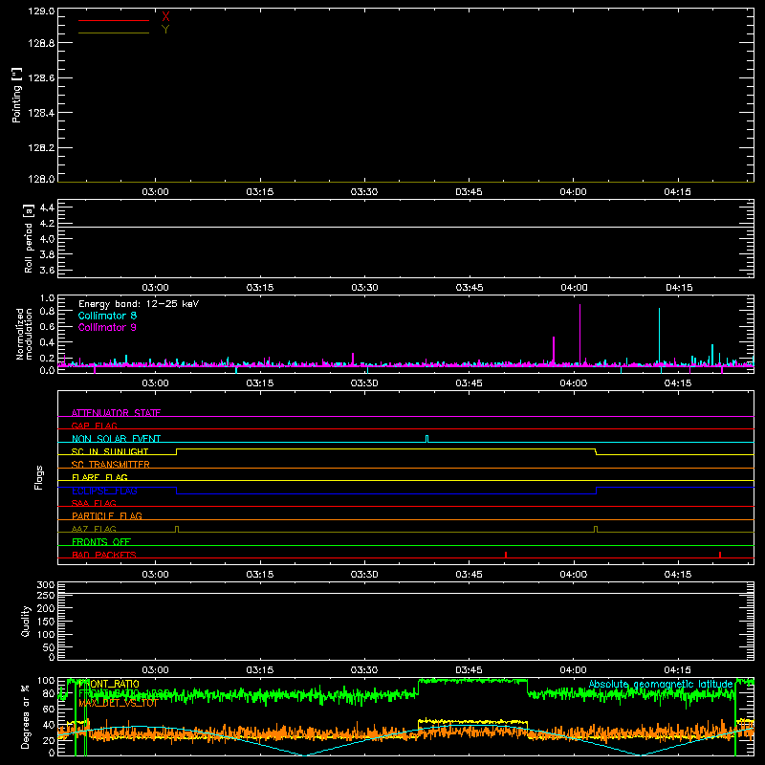Select the SC_IN_SUNLIGHT flag label
Screen dimensions: 765x765
pyautogui.click(x=110, y=451)
